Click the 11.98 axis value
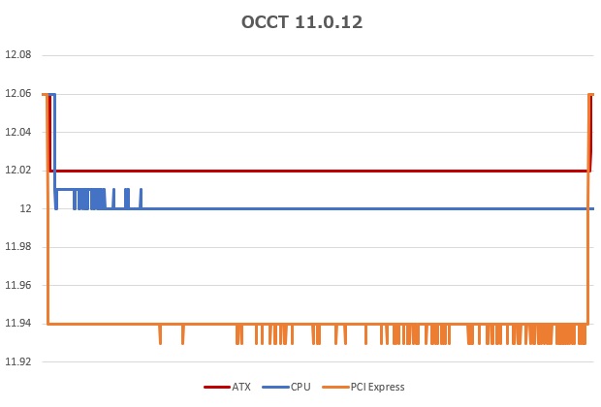The image size is (601, 407). coord(18,247)
